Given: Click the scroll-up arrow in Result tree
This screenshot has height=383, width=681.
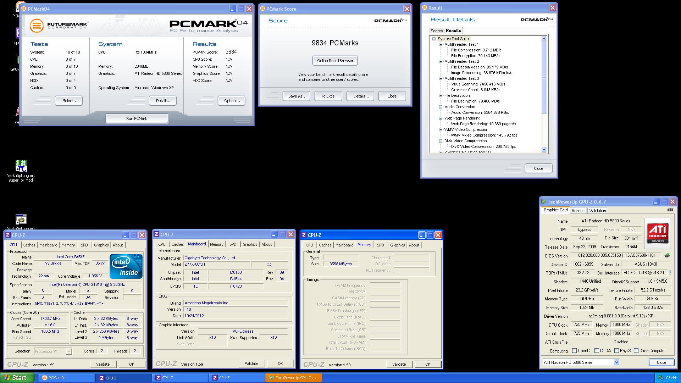Looking at the screenshot, I should click(544, 39).
